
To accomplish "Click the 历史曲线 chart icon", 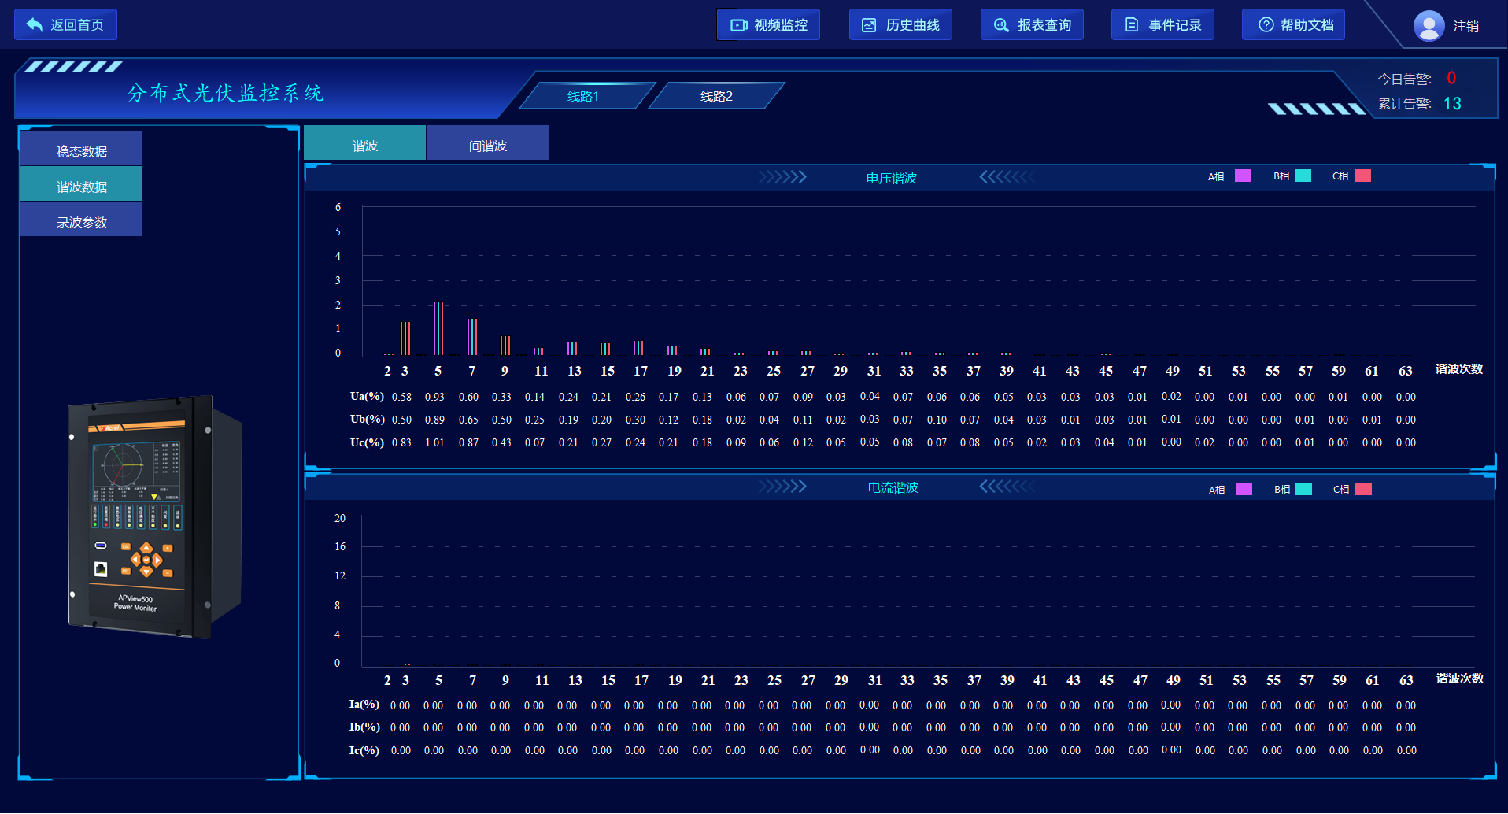I will click(x=869, y=25).
